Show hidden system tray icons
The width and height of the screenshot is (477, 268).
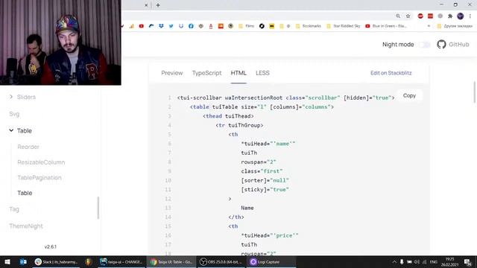point(394,261)
